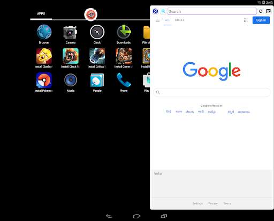Click the Sign in button

tap(261, 20)
